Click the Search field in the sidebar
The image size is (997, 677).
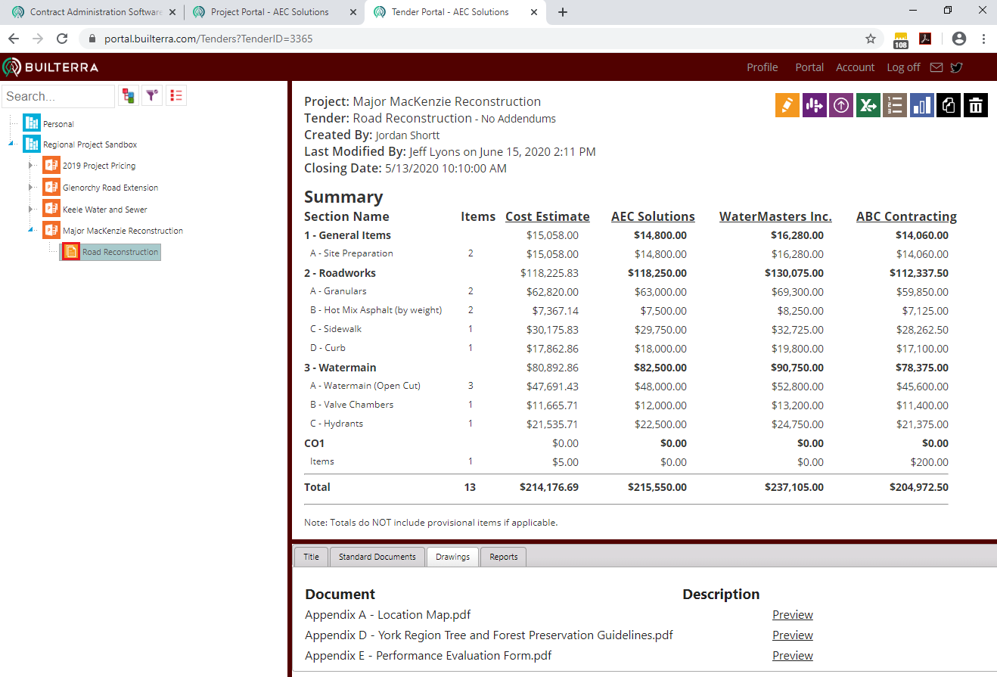coord(58,96)
